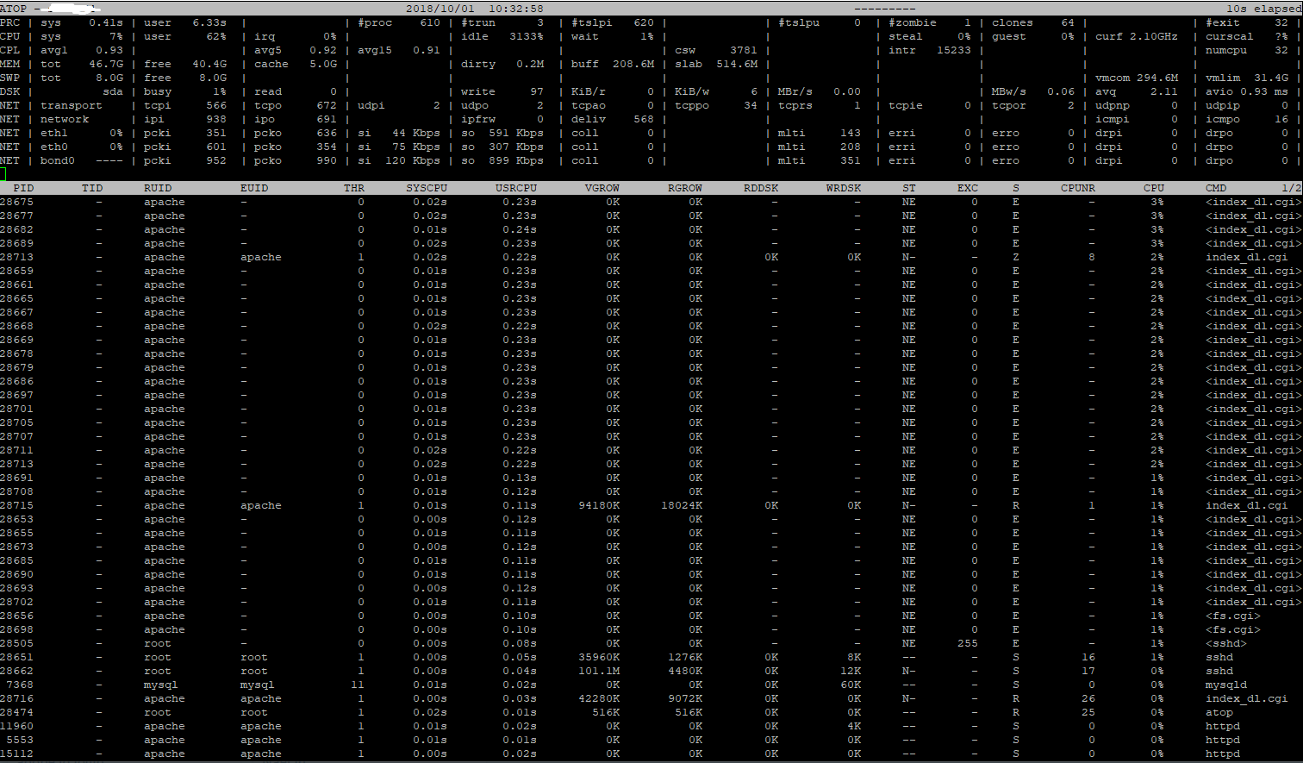Click the PRC row label
This screenshot has height=763, width=1303.
(9, 22)
